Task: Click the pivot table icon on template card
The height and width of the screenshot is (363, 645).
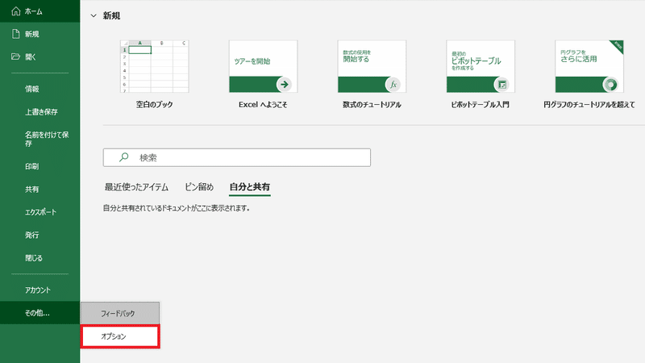Action: tap(501, 85)
